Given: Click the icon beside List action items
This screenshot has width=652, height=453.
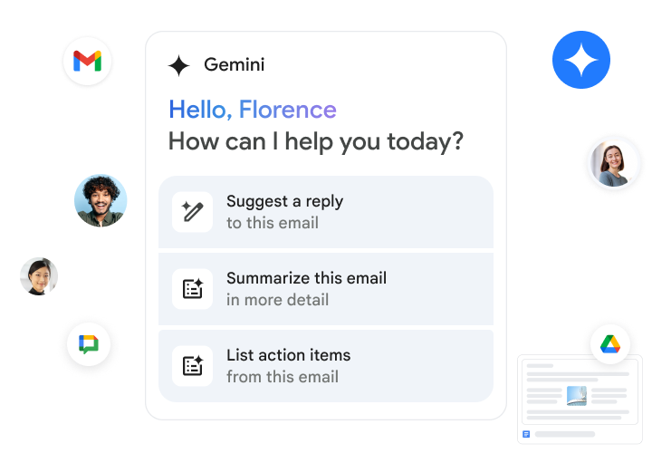Looking at the screenshot, I should click(x=192, y=366).
